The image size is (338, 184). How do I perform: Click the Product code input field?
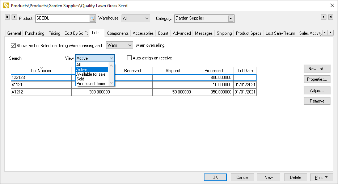tap(63, 18)
